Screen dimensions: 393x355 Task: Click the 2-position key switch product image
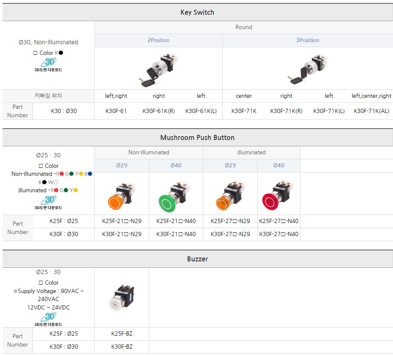pos(158,69)
